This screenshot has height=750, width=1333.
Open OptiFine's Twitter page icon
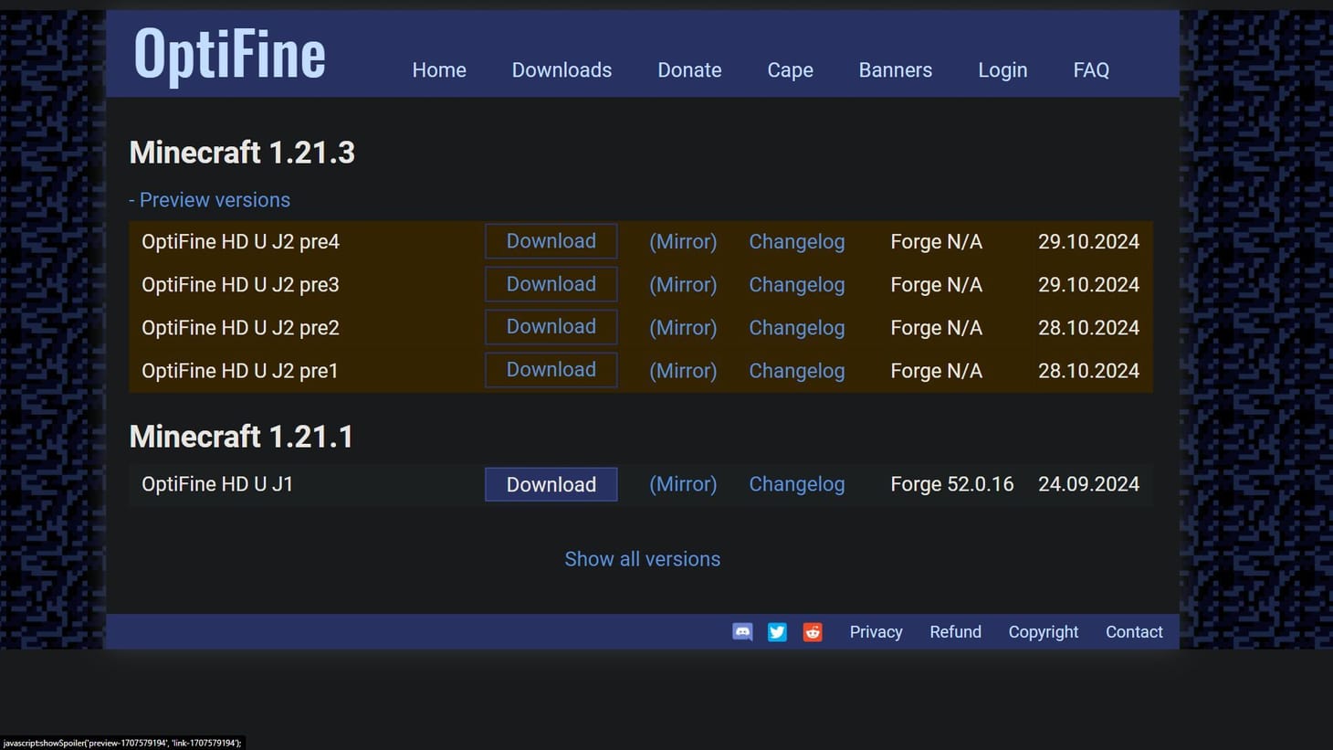[777, 631]
